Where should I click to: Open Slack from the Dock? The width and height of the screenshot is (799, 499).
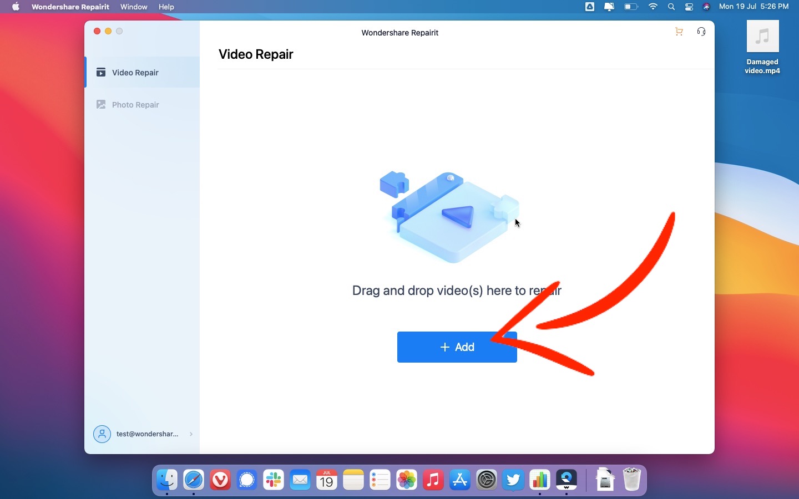coord(274,480)
